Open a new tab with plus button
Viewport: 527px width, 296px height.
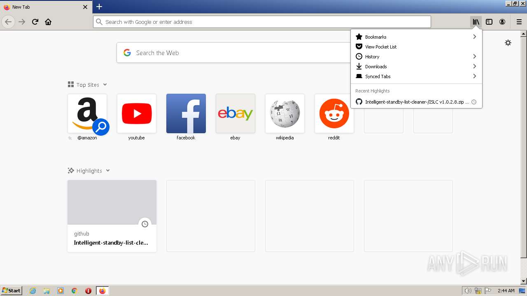(99, 7)
